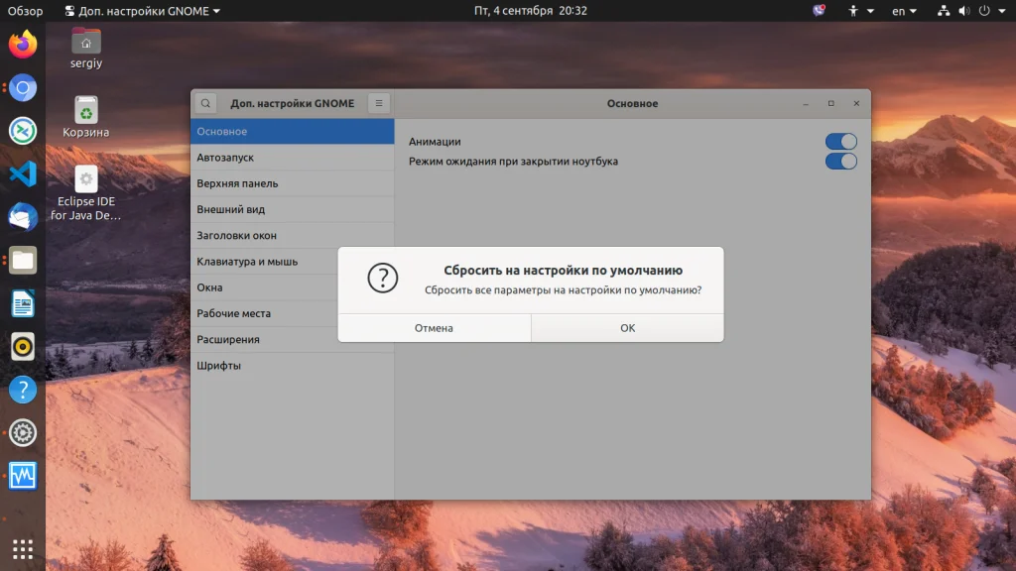
Task: Expand the Доп. настройки GNOME app menu
Action: click(143, 11)
